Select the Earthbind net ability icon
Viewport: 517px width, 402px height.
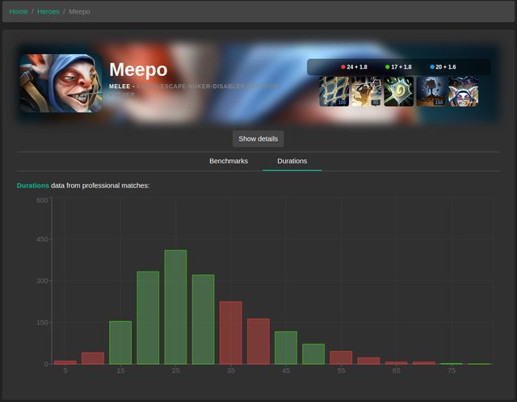tap(334, 91)
